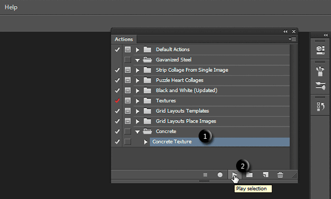Viewport: 331px width, 199px height.
Task: Toggle dialog control for Gavanized Steel
Action: [127, 60]
